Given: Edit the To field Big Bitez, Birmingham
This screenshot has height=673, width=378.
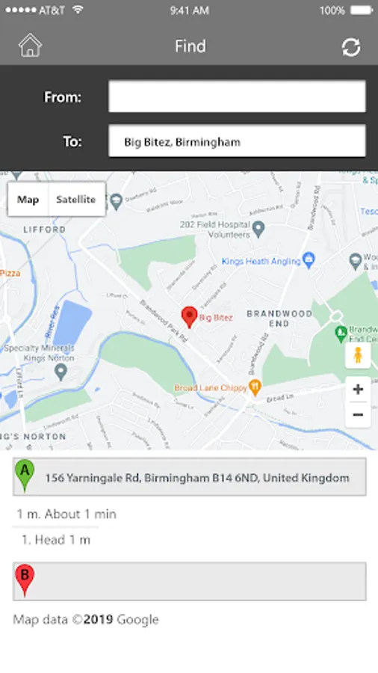Looking at the screenshot, I should coord(237,141).
